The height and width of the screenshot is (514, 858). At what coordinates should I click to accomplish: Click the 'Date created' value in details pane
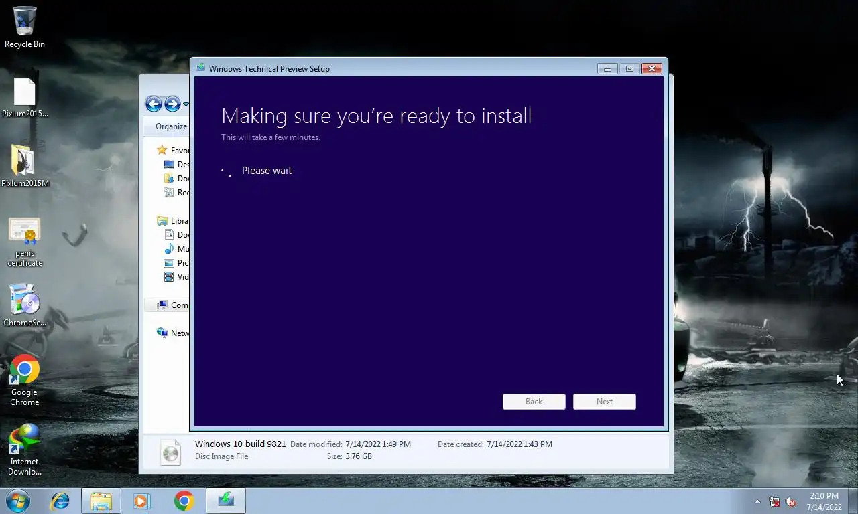coord(519,444)
